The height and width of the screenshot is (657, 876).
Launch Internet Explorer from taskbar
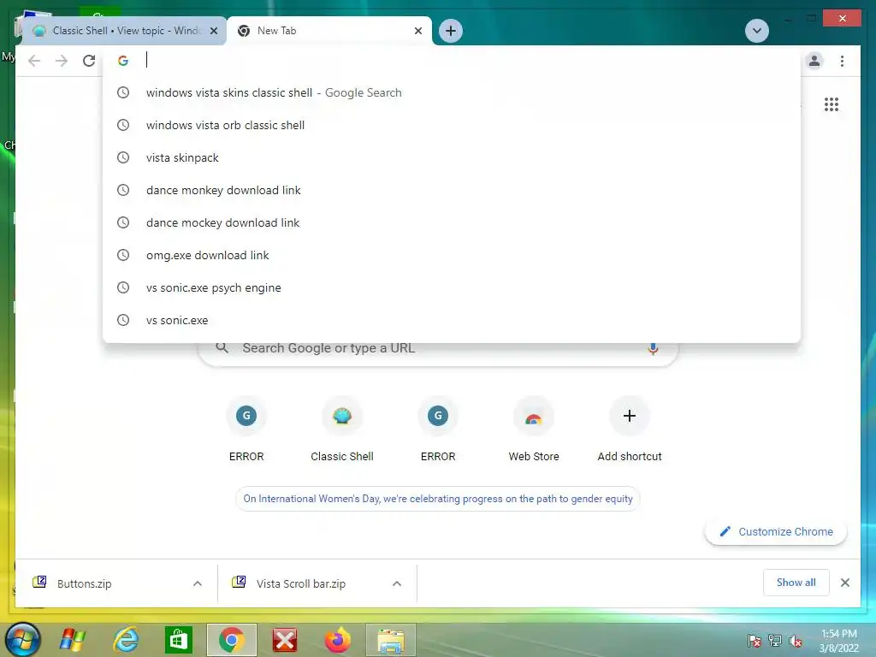click(126, 640)
